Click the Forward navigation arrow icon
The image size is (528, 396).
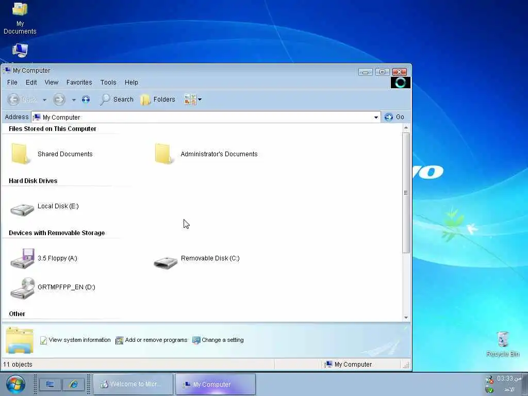[59, 100]
